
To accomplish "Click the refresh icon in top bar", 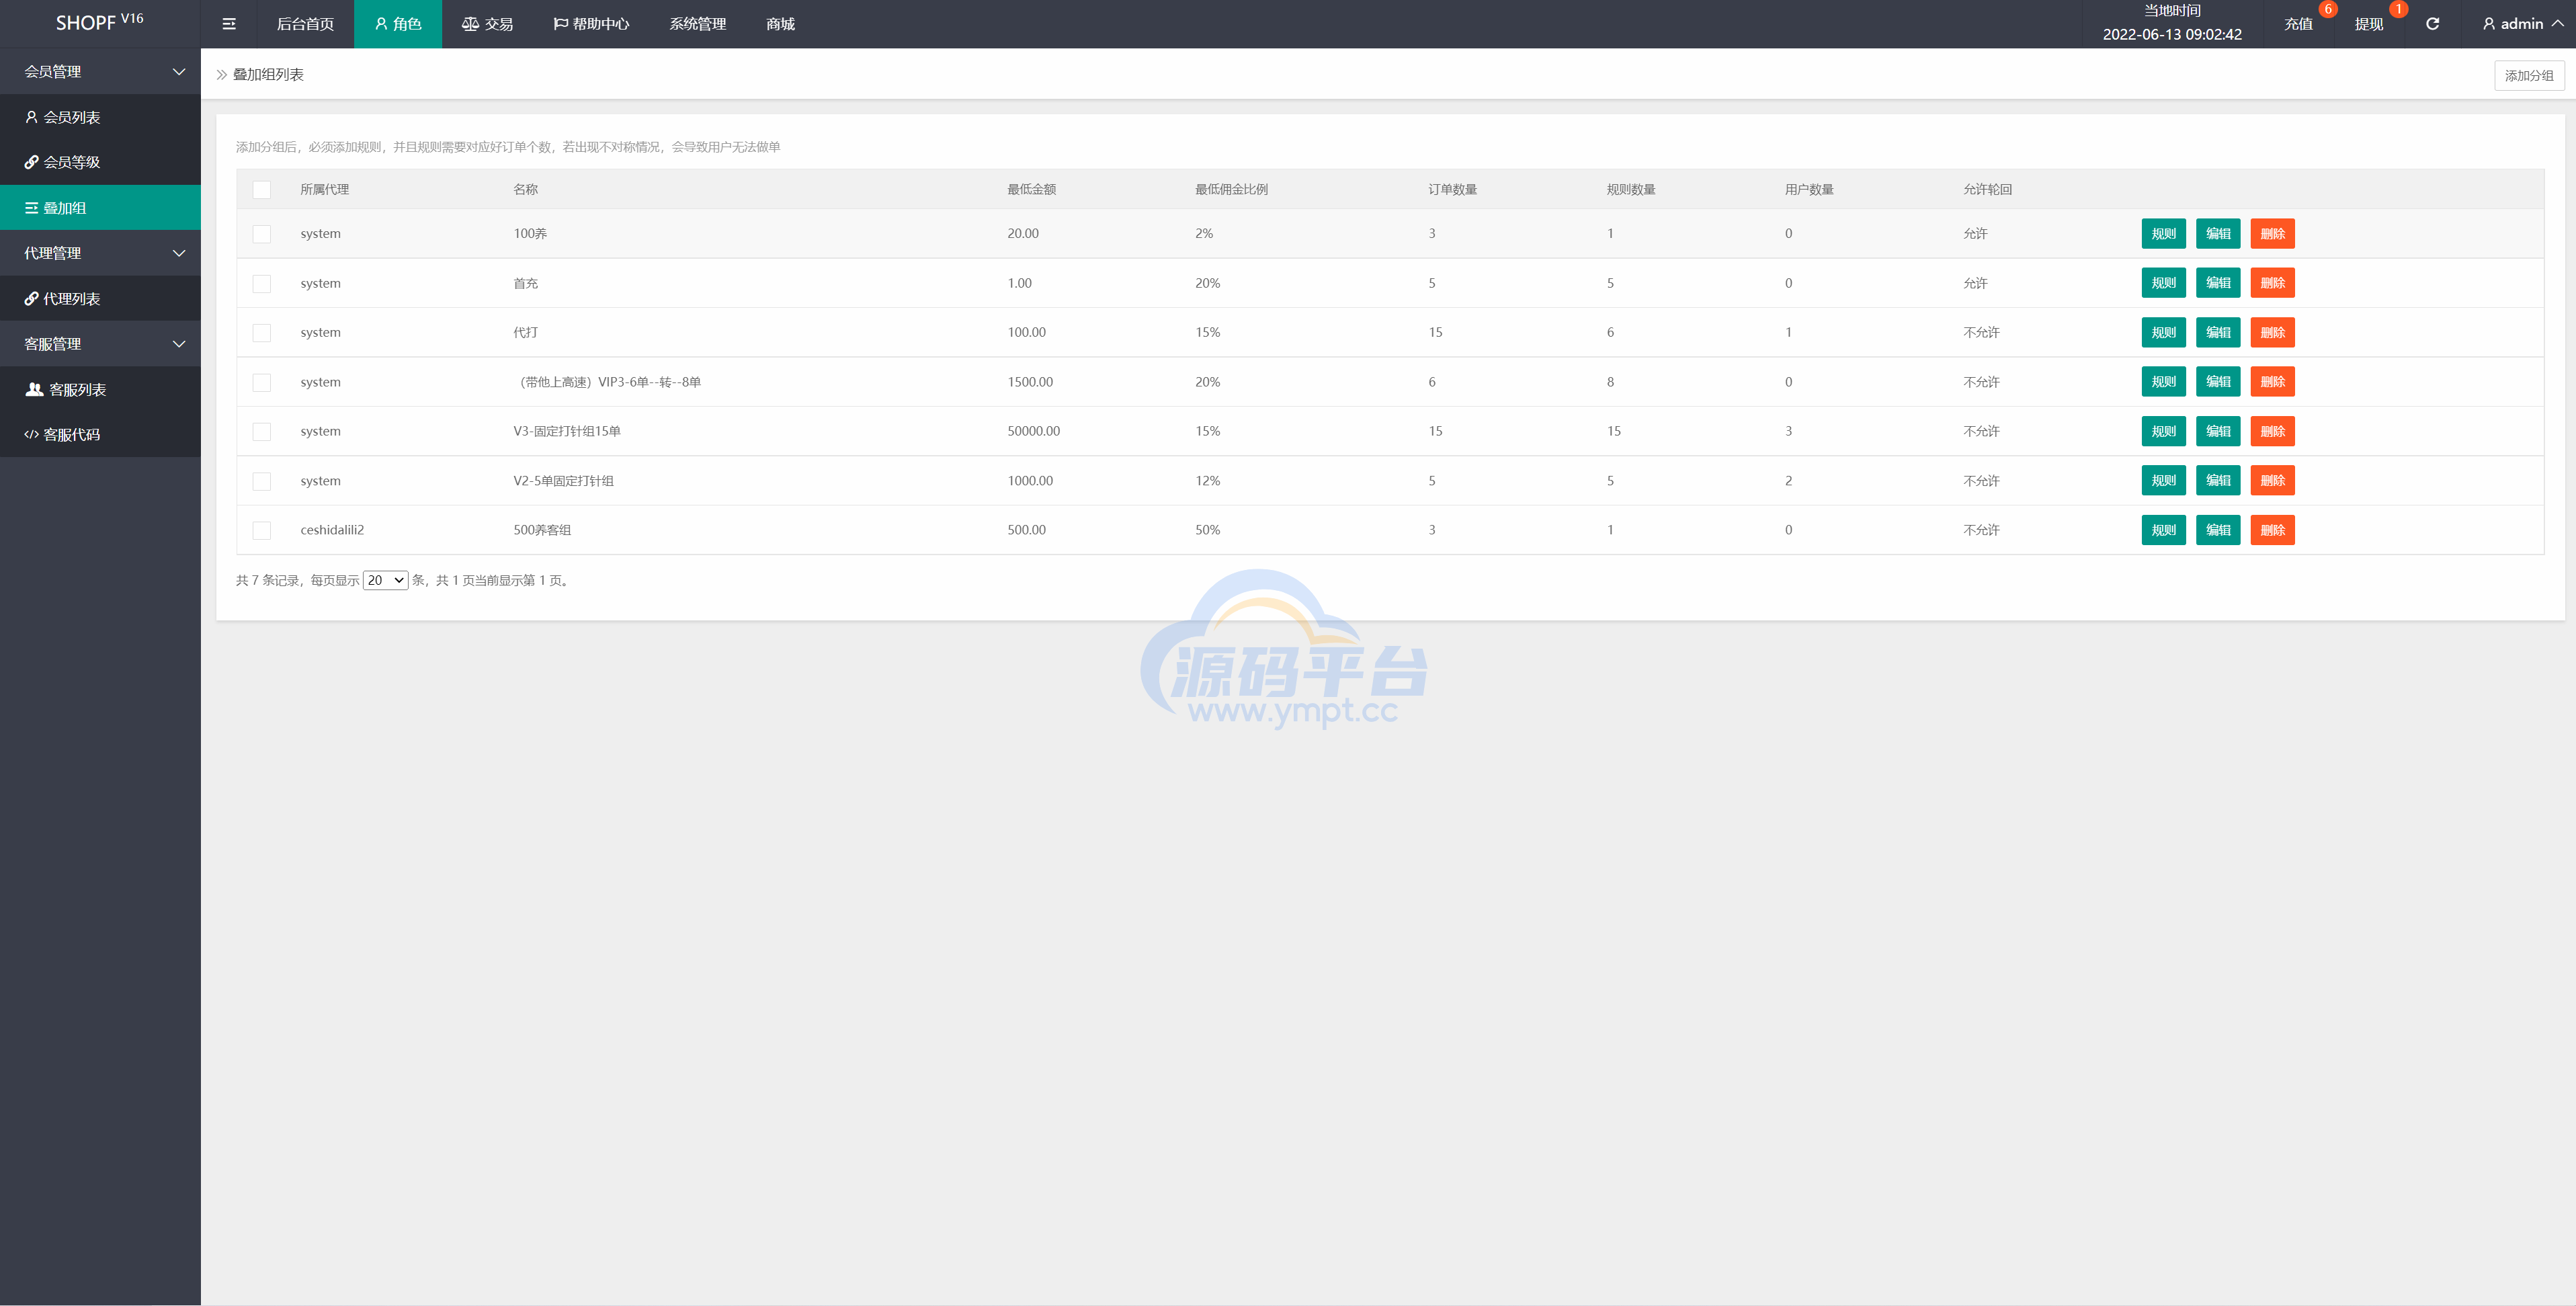I will pyautogui.click(x=2432, y=24).
